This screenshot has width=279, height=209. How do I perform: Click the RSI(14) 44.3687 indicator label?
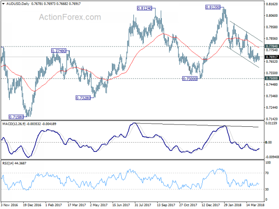point(14,163)
